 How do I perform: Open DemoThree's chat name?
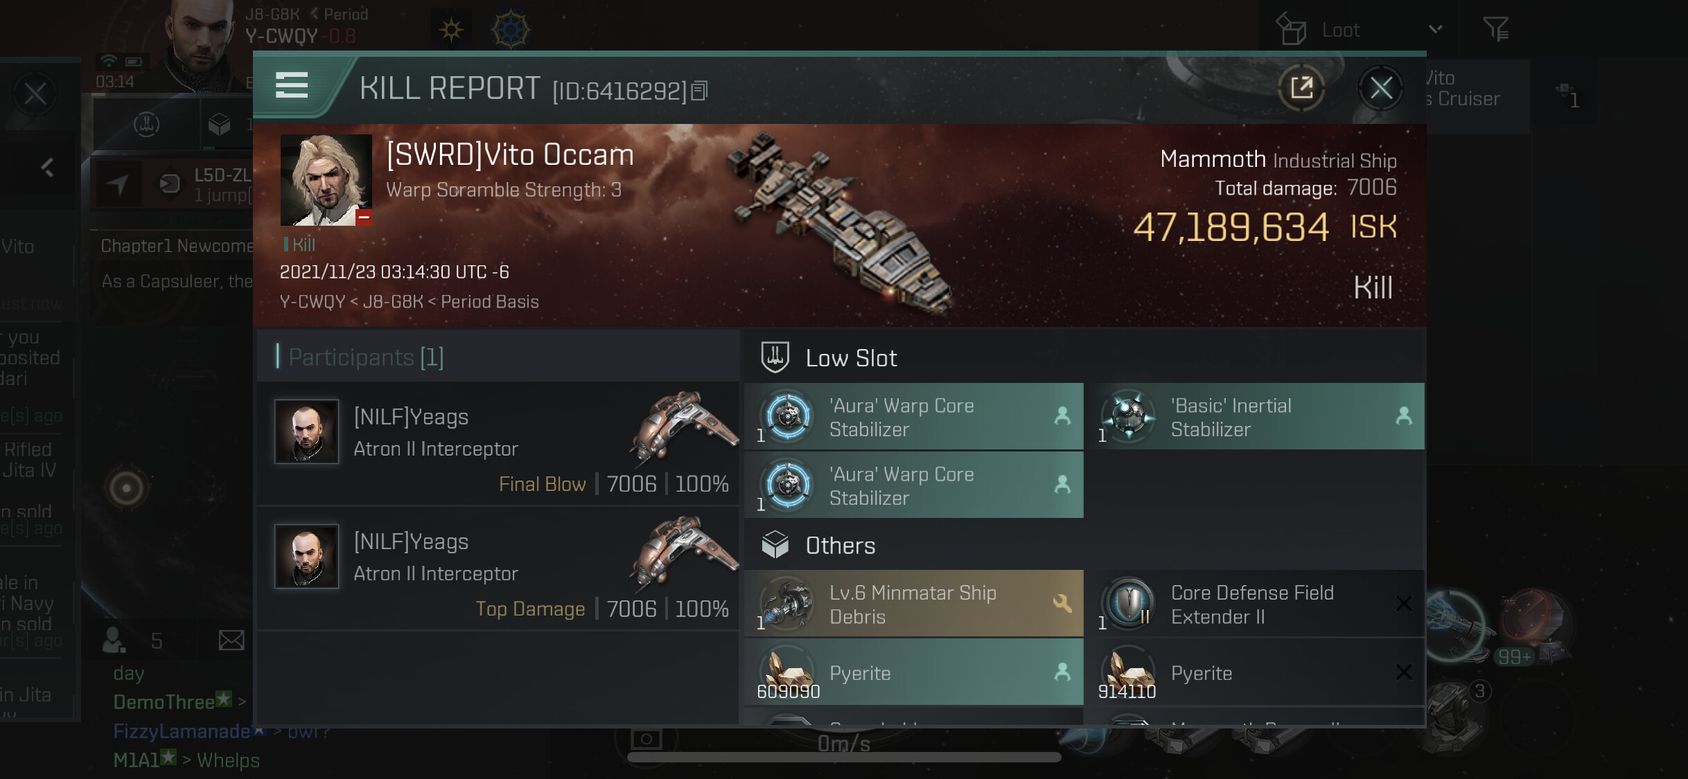pos(164,702)
